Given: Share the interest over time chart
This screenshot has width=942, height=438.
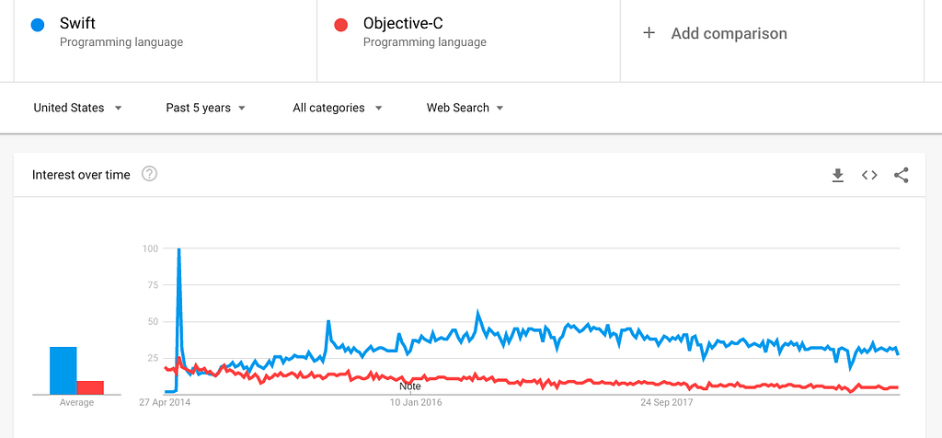Looking at the screenshot, I should 902,175.
